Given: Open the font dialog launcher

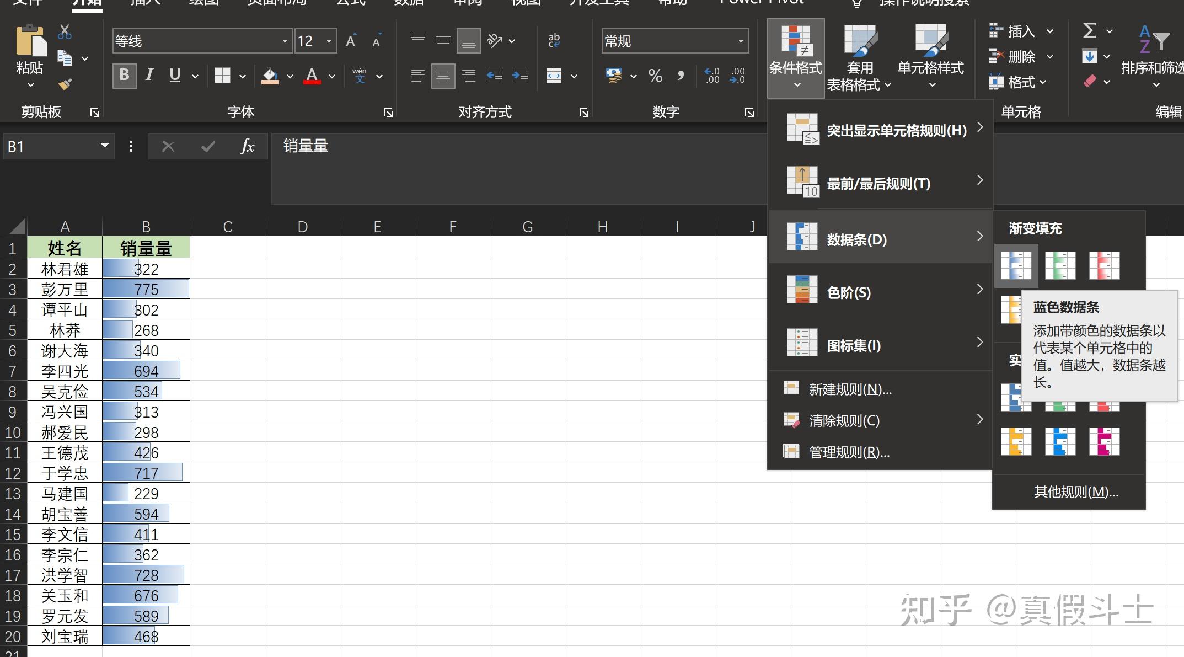Looking at the screenshot, I should 388,113.
